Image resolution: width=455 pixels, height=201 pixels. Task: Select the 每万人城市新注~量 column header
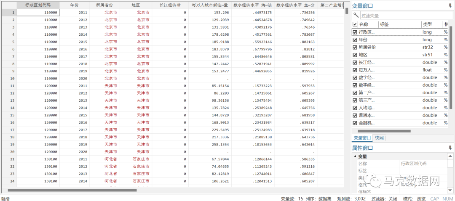click(209, 5)
